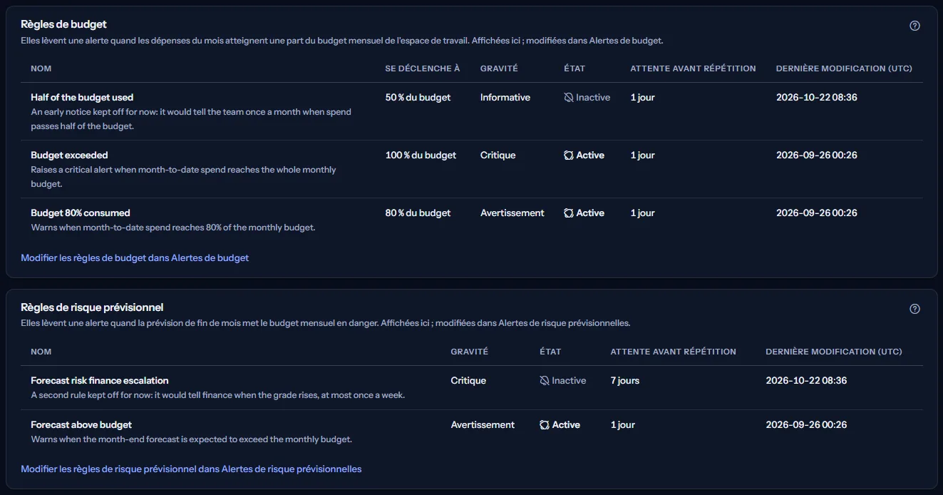
Task: Click "1 jour" in the Half of the budget used row
Action: (642, 98)
